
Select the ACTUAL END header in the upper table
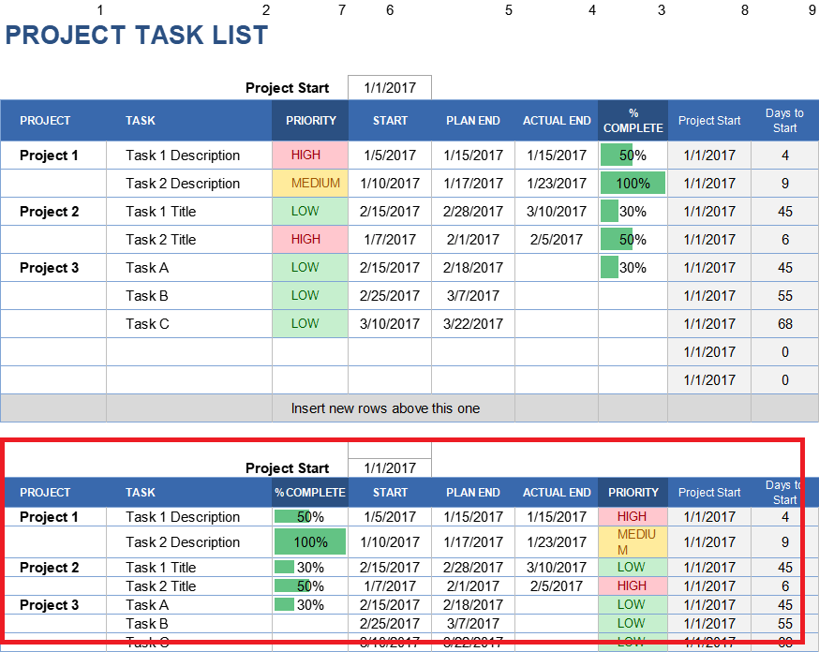coord(557,121)
